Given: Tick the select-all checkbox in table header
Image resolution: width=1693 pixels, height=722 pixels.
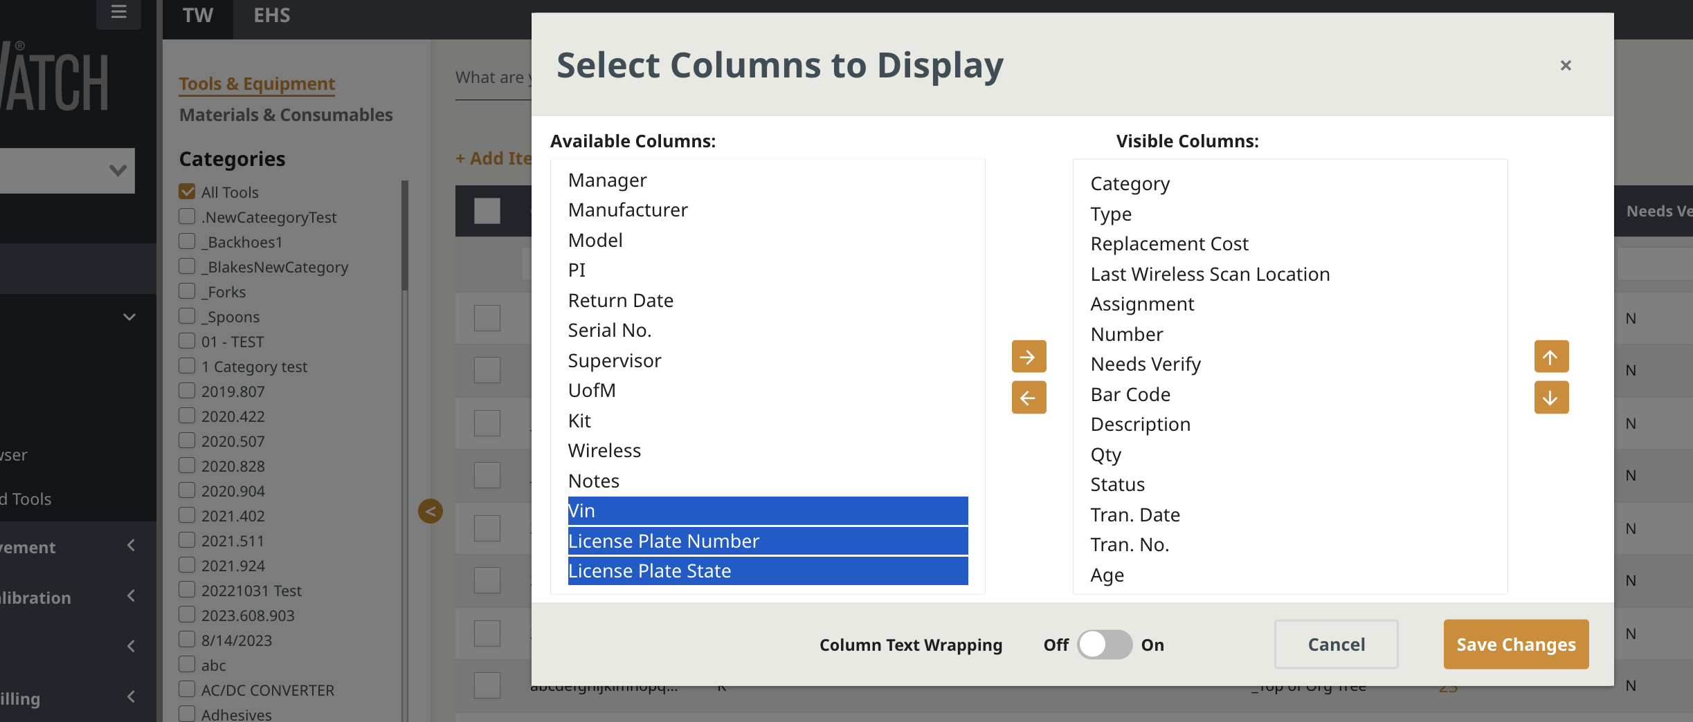Looking at the screenshot, I should (x=487, y=211).
